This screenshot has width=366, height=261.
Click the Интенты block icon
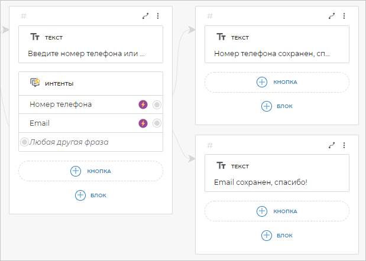click(35, 83)
